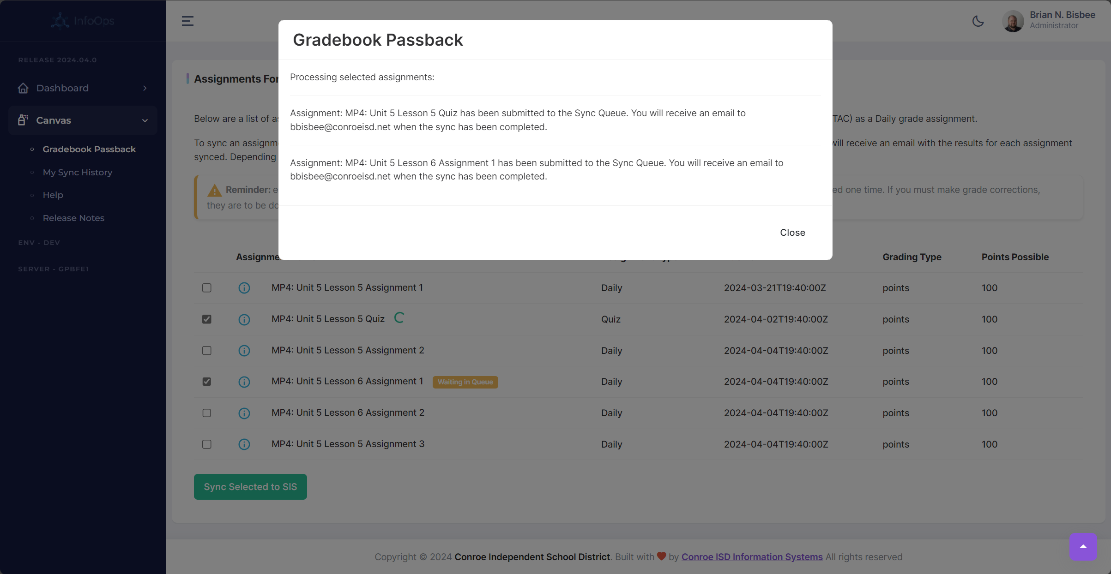The image size is (1111, 574).
Task: Open the Gradebook Passback sidebar item
Action: [89, 149]
